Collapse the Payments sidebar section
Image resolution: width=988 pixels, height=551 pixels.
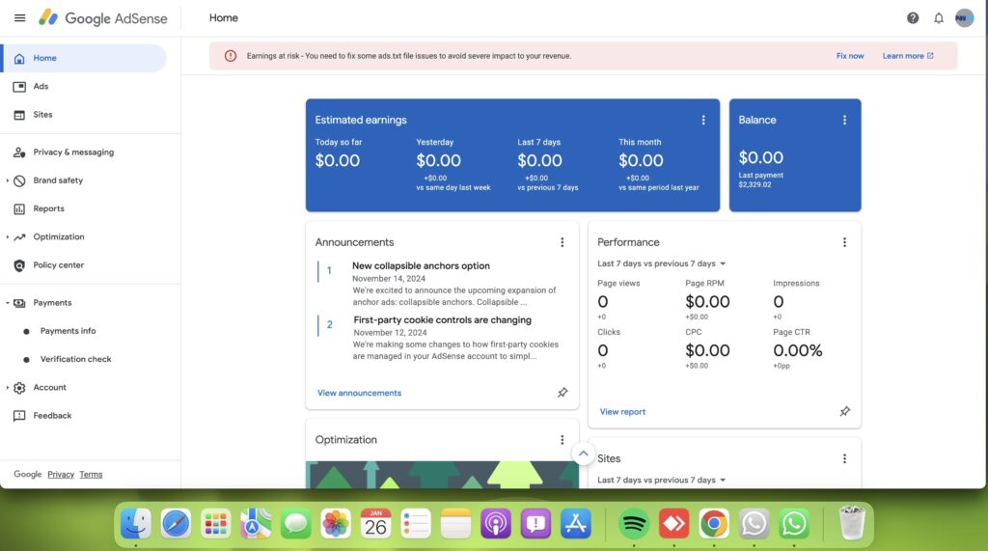[x=8, y=303]
